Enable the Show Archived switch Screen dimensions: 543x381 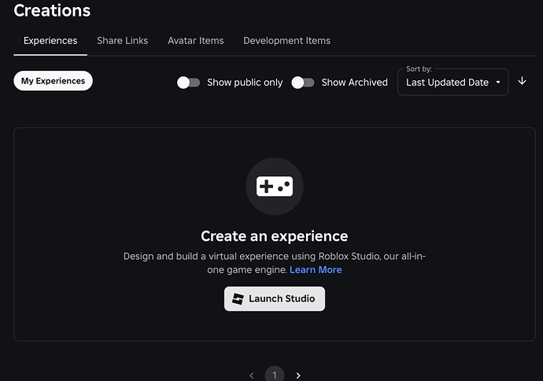click(x=303, y=83)
